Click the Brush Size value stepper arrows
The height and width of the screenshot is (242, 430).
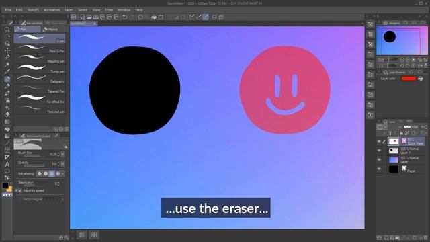[58, 155]
